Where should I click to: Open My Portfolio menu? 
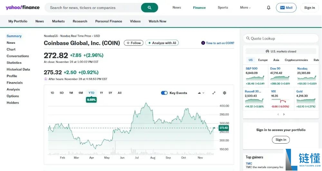(x=18, y=21)
